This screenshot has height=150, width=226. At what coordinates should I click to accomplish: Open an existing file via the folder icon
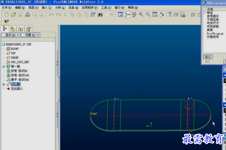point(13,14)
